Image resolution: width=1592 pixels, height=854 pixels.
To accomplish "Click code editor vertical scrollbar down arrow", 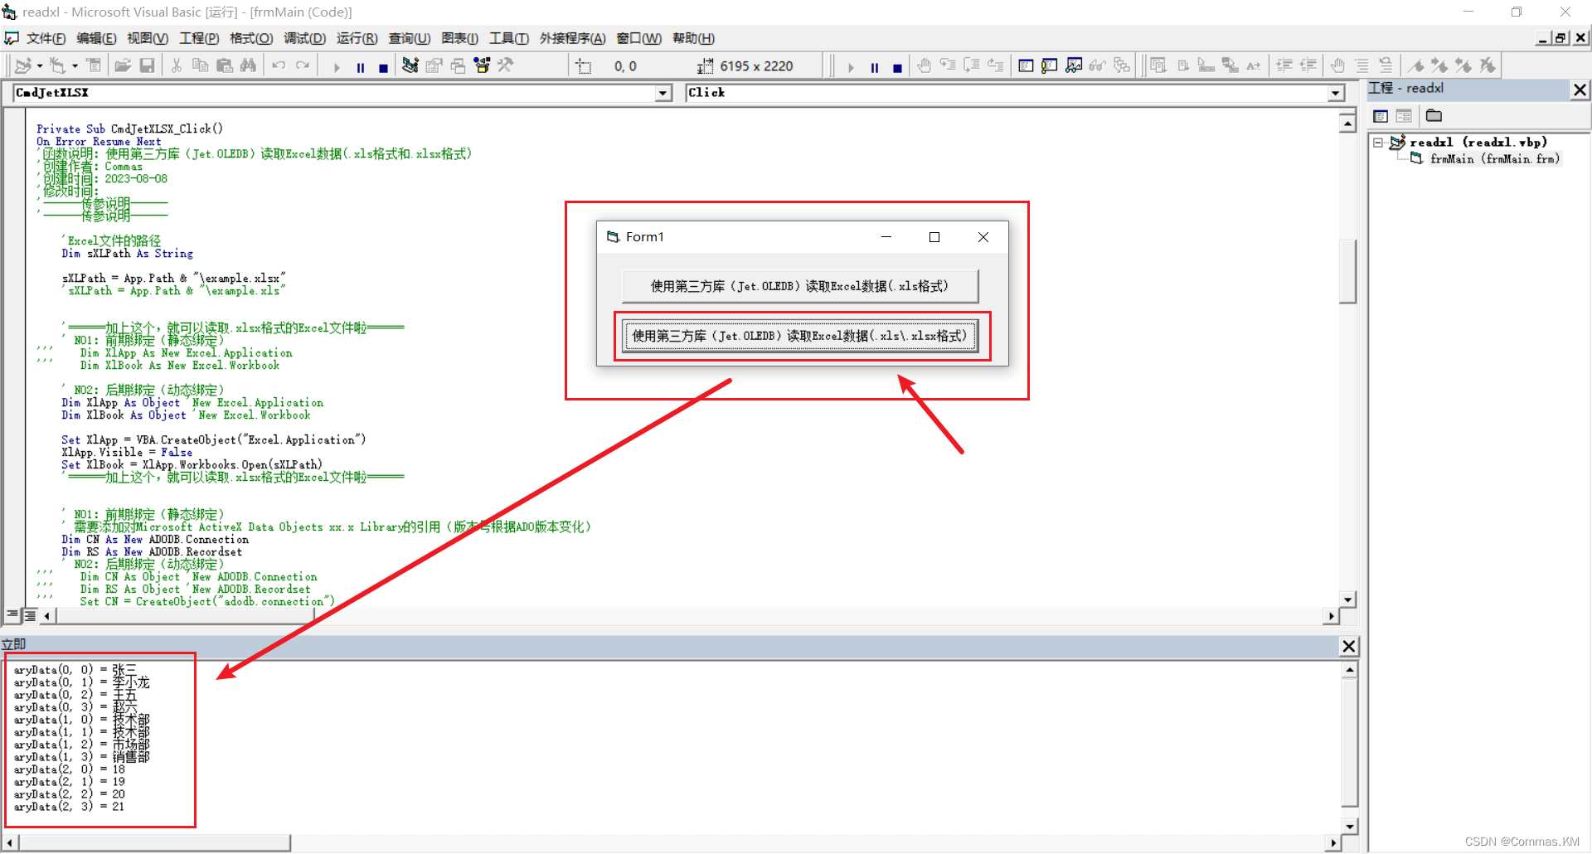I will (1348, 599).
